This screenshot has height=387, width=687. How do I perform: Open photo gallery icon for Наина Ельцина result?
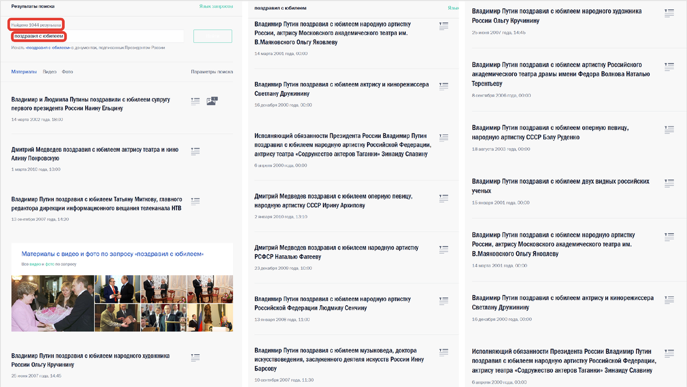[212, 101]
